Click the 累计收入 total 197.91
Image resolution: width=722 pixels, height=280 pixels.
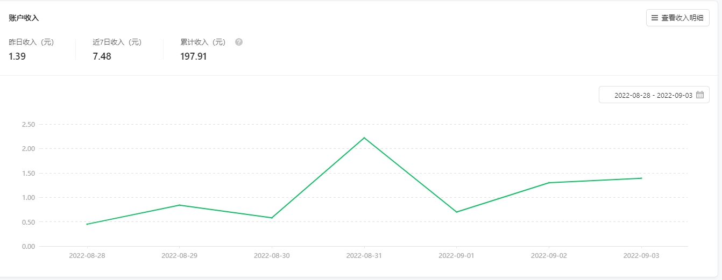coord(194,56)
